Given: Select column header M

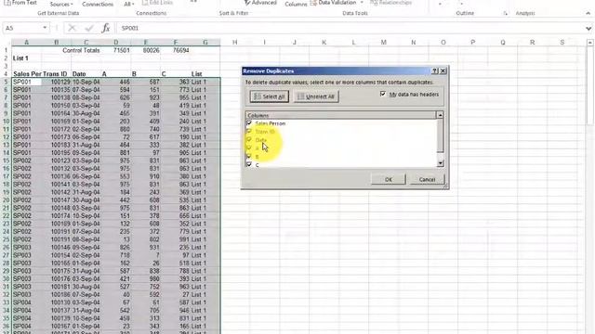Looking at the screenshot, I should coord(384,42).
